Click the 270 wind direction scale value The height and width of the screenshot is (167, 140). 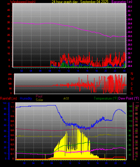[10, 79]
